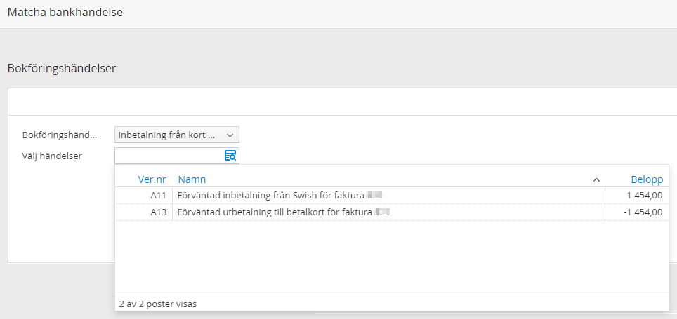Sort list by Ver.nr column header
Screen dimensions: 677x319
(152, 179)
